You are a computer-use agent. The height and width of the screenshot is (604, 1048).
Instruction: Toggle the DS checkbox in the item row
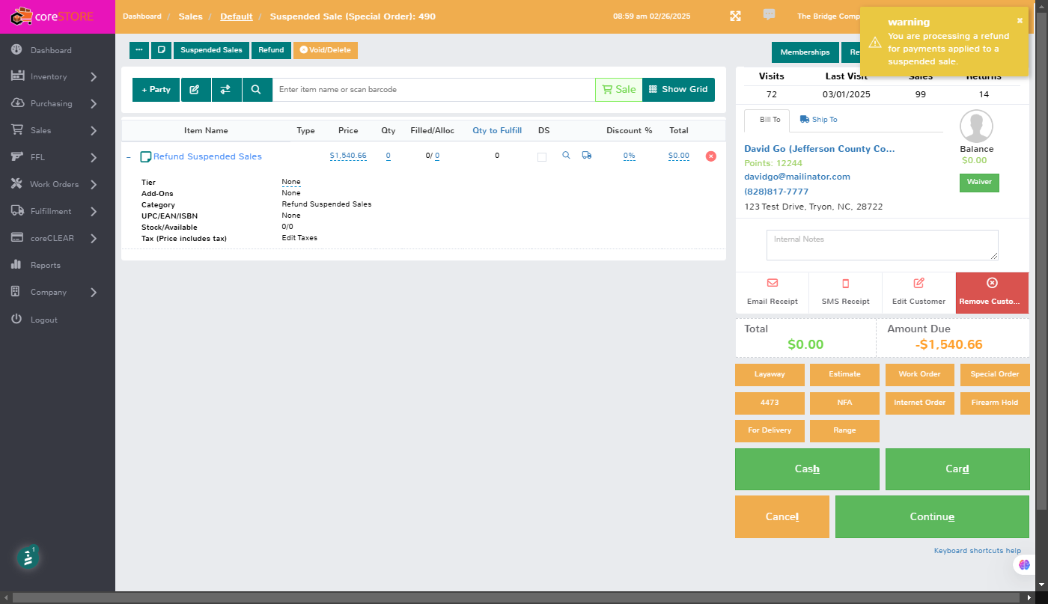[542, 156]
